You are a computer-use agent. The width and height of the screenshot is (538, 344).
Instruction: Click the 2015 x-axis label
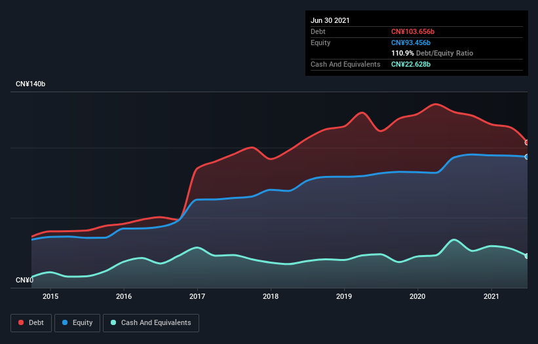click(50, 296)
